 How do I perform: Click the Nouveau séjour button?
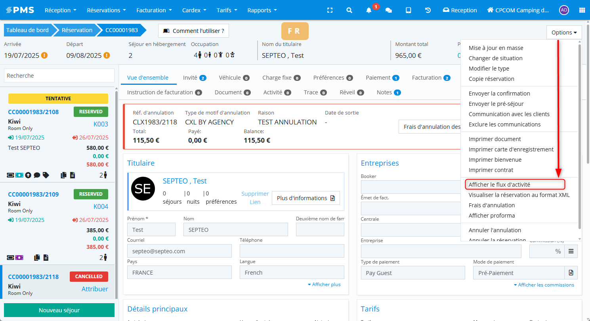tap(59, 310)
